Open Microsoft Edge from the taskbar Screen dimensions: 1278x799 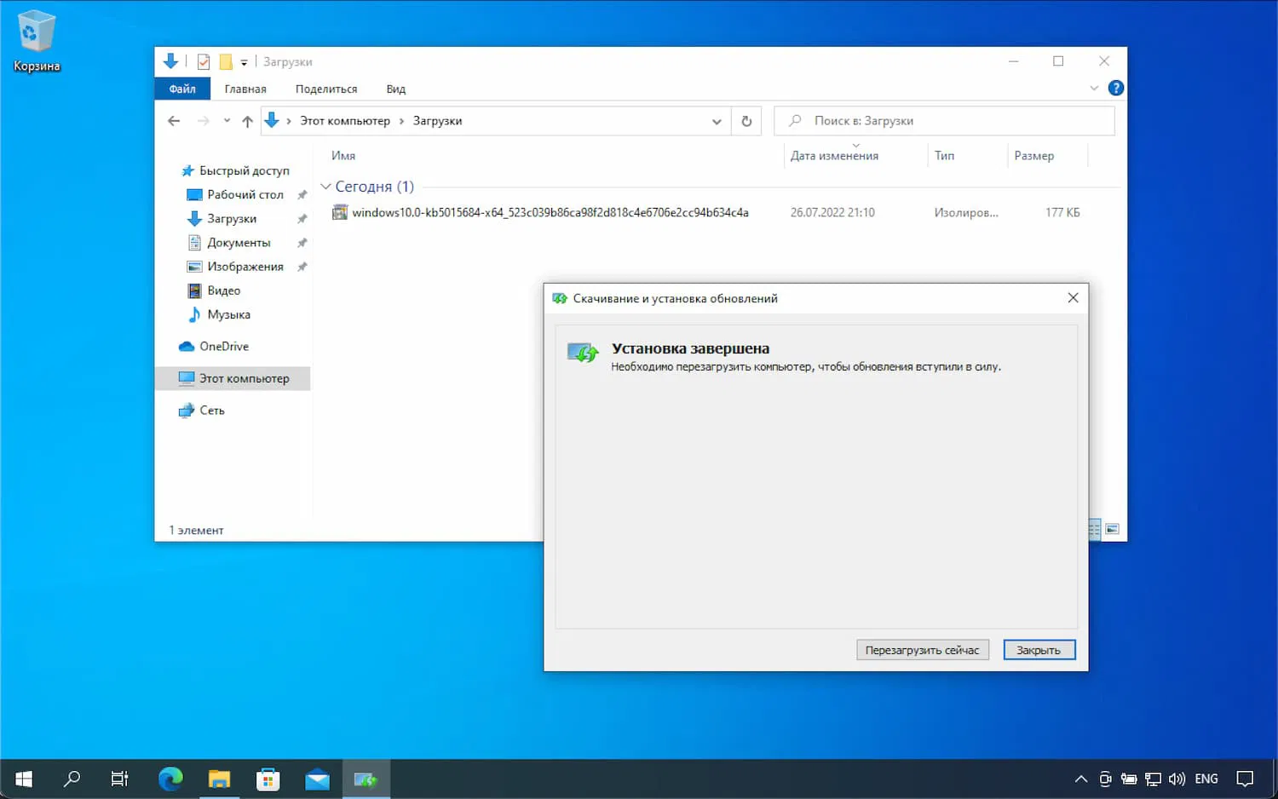(170, 779)
